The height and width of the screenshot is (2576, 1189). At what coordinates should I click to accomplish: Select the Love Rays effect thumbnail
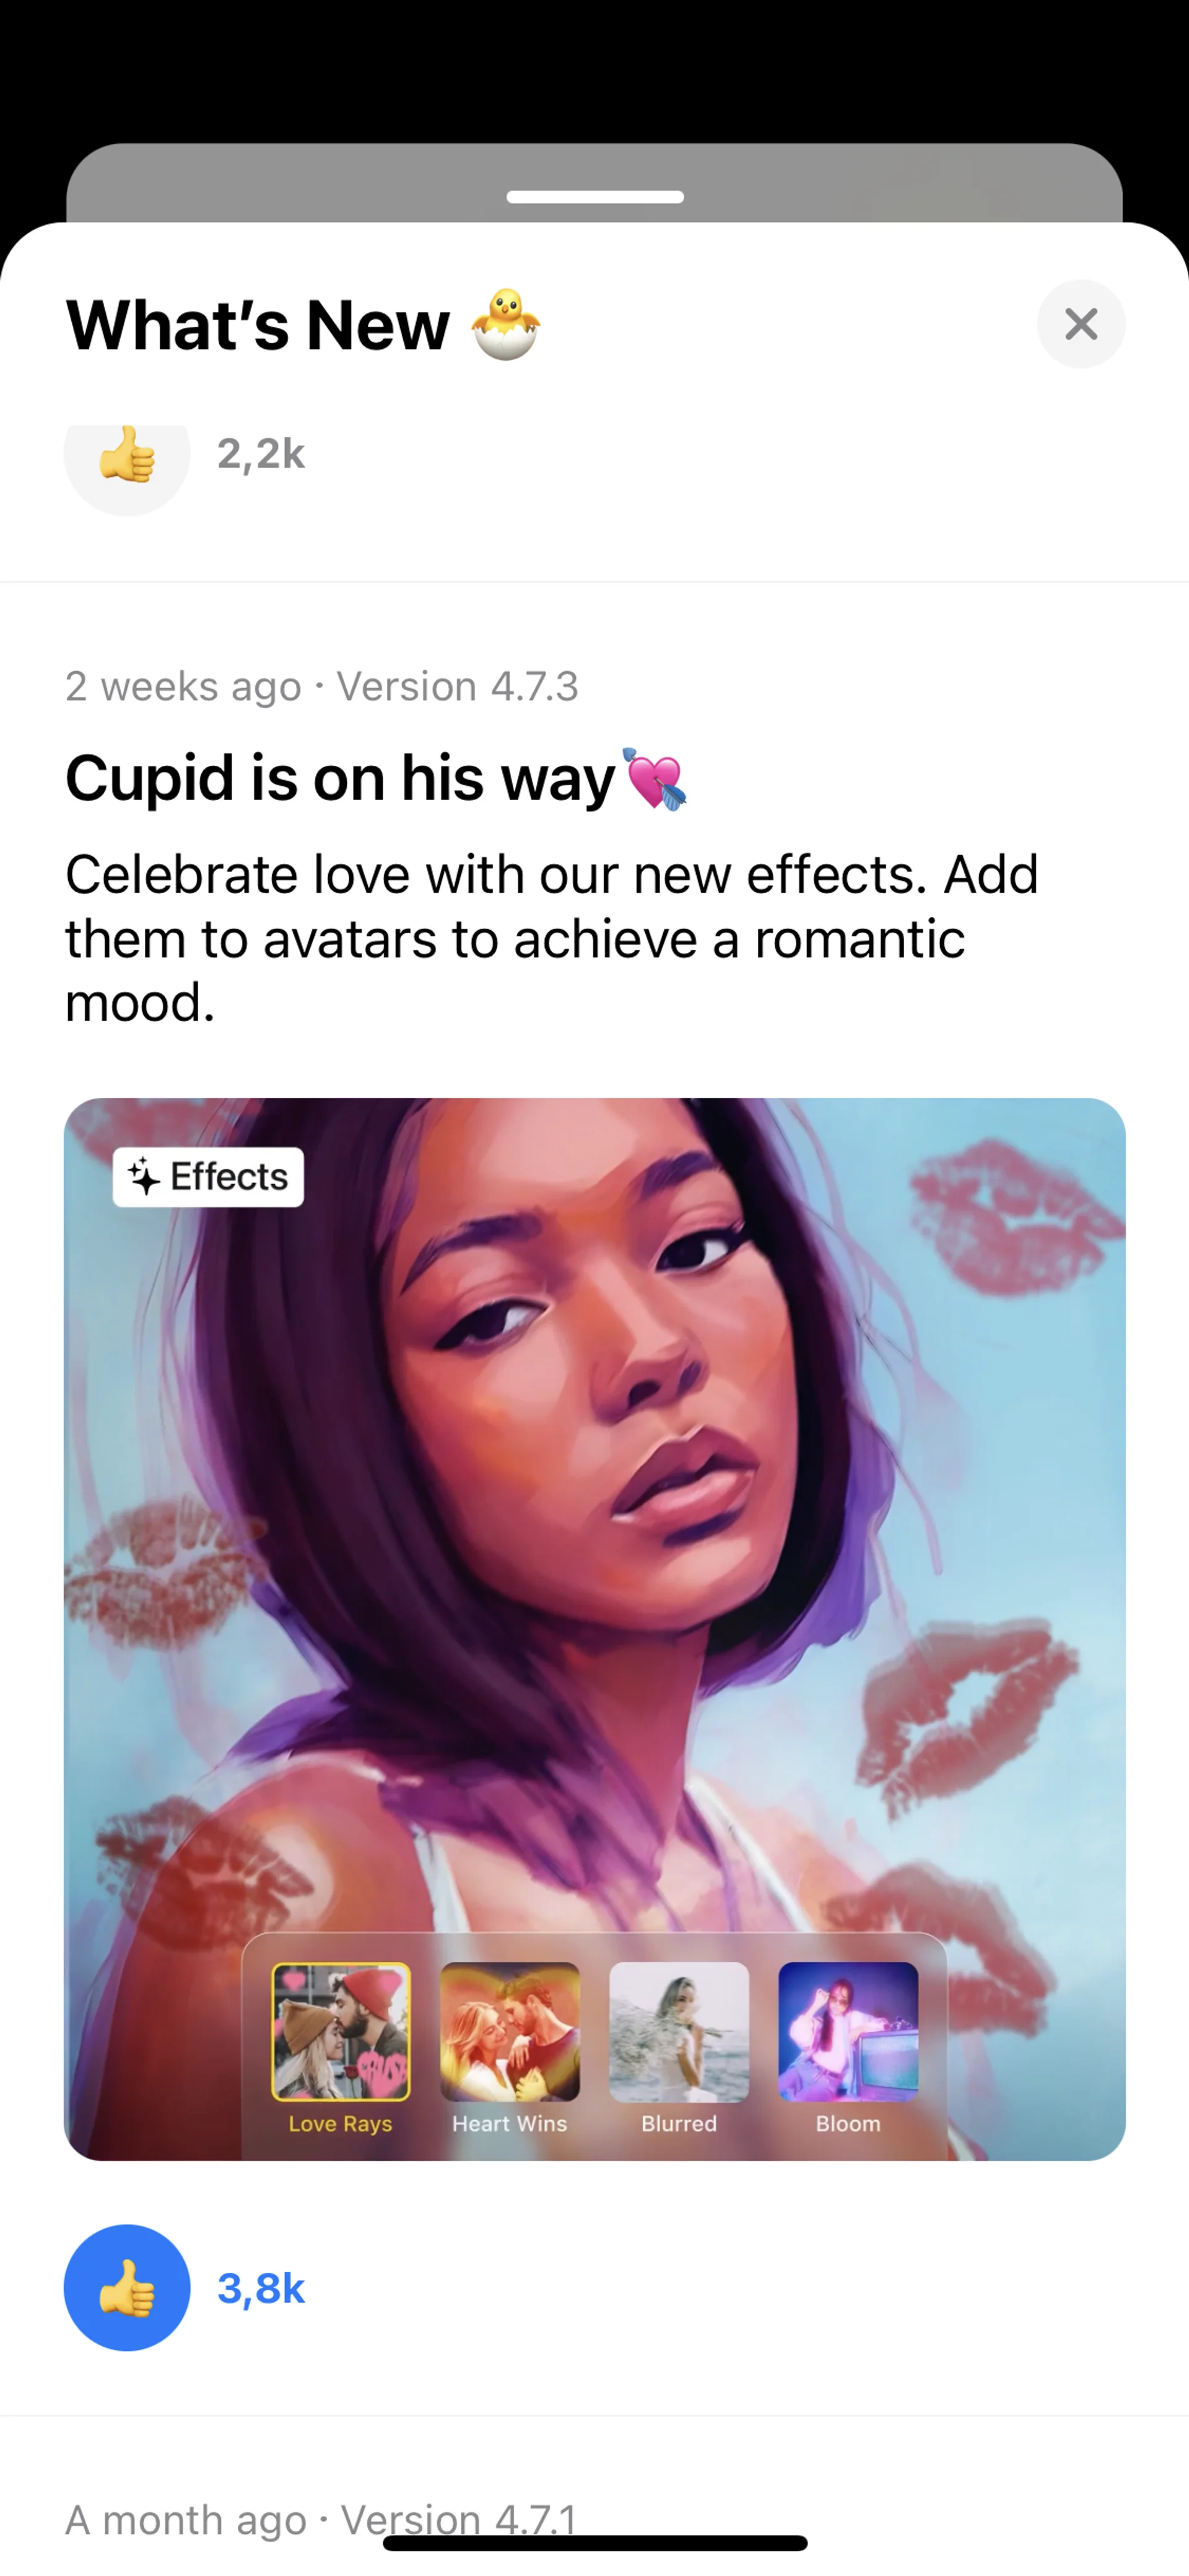[x=341, y=2031]
